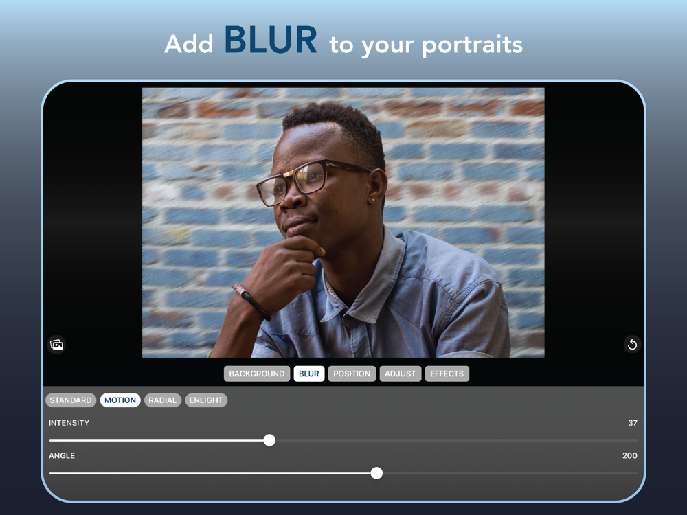Image resolution: width=687 pixels, height=515 pixels.
Task: Click the angle value 200
Action: click(x=630, y=455)
